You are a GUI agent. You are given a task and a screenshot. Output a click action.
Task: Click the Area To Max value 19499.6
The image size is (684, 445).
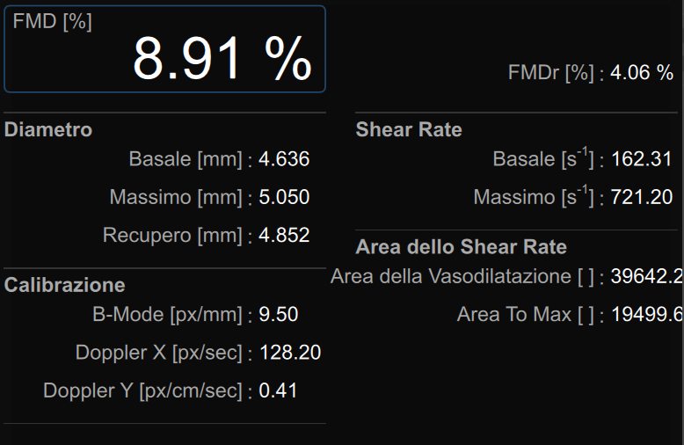tap(647, 314)
